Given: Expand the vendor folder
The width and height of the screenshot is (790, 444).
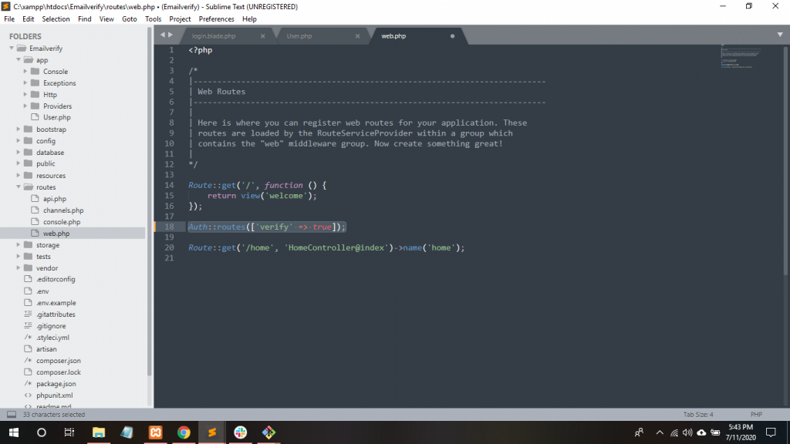Looking at the screenshot, I should (x=19, y=268).
